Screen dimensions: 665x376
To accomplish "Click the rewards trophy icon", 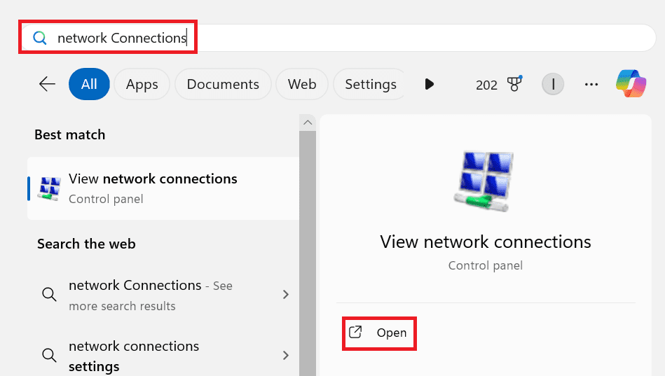I will click(x=514, y=83).
